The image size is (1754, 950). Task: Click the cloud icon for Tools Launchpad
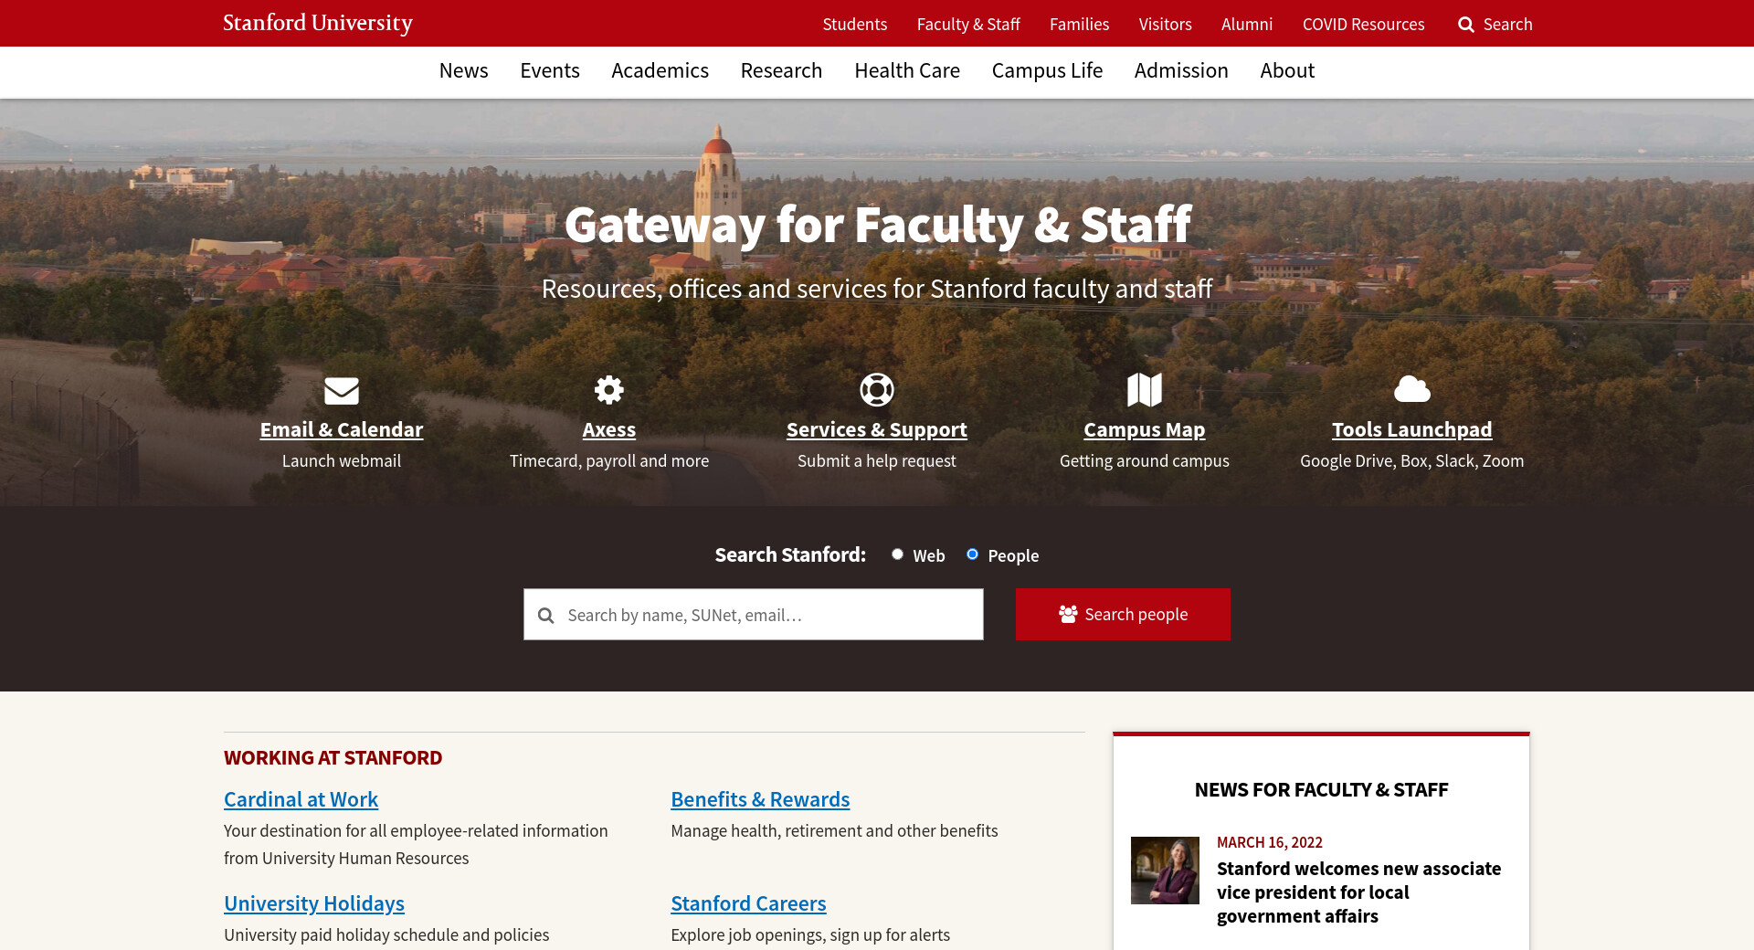coord(1412,389)
